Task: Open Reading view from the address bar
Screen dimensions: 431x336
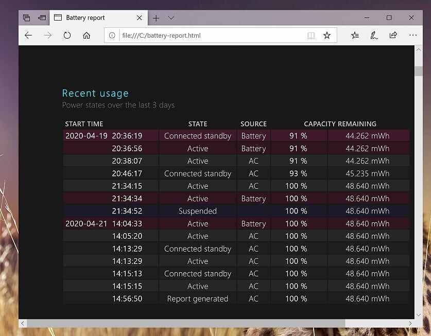Action: click(311, 36)
